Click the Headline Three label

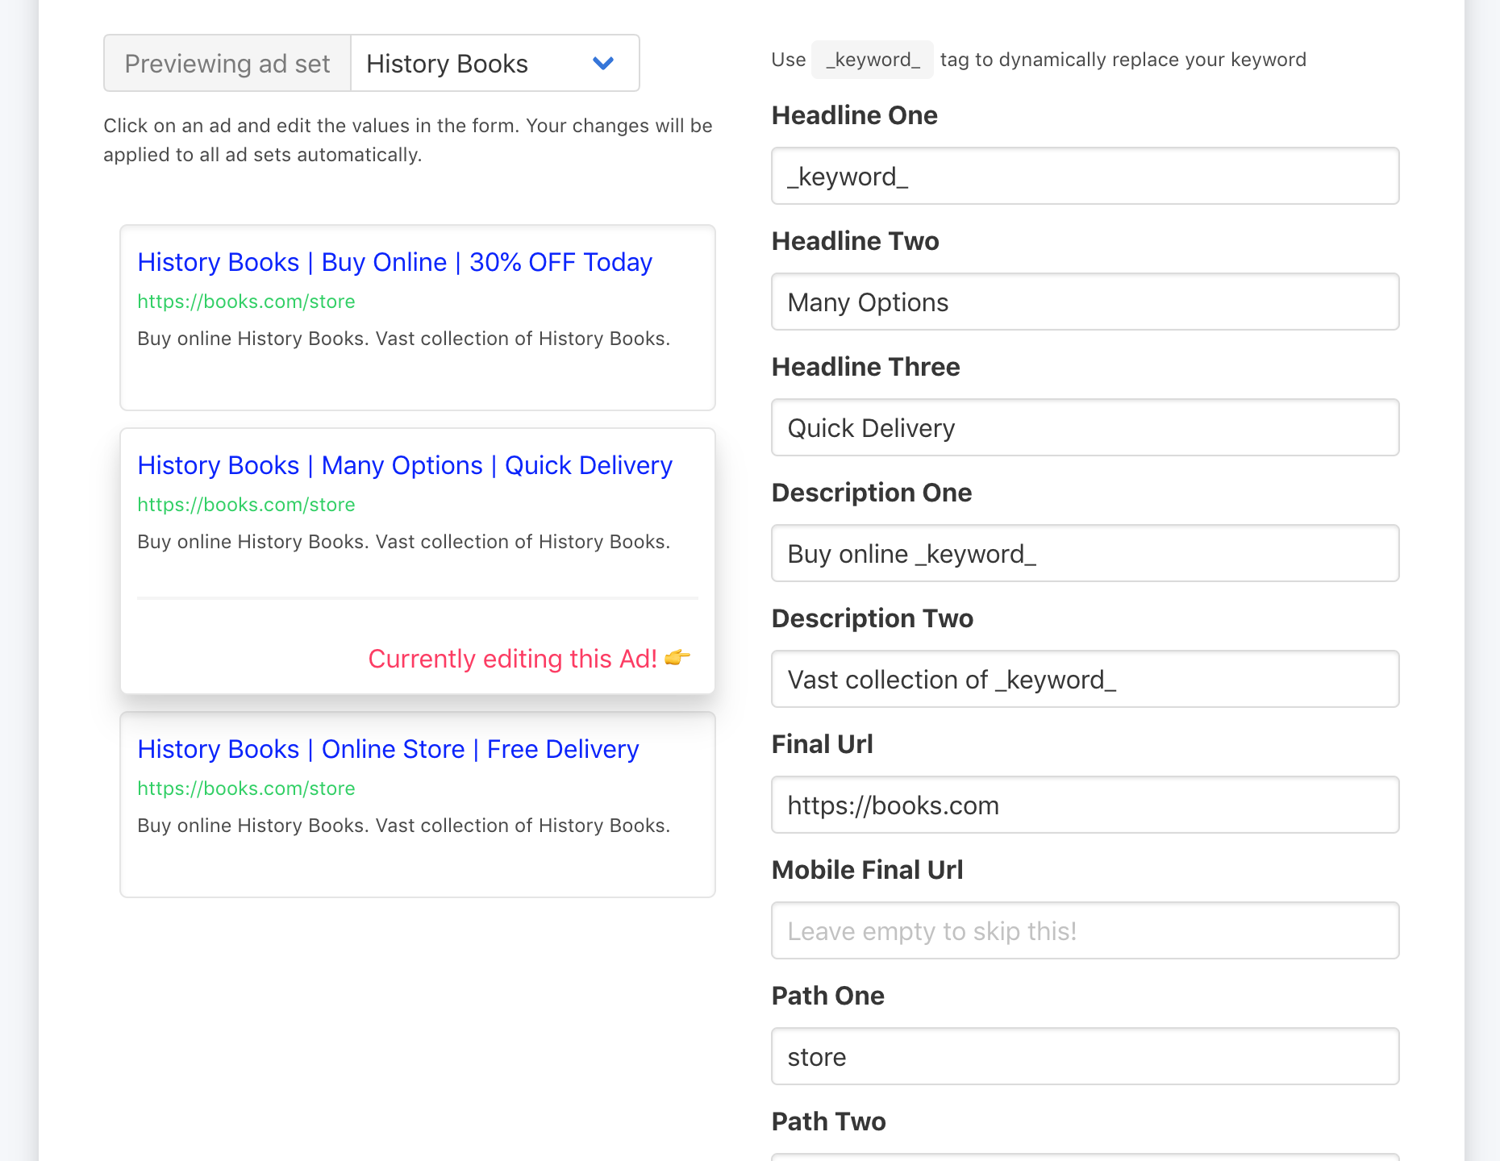pyautogui.click(x=866, y=367)
